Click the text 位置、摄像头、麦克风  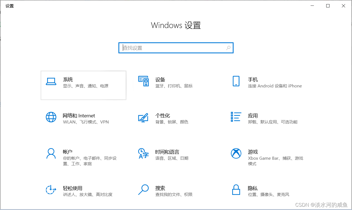[x=268, y=195]
